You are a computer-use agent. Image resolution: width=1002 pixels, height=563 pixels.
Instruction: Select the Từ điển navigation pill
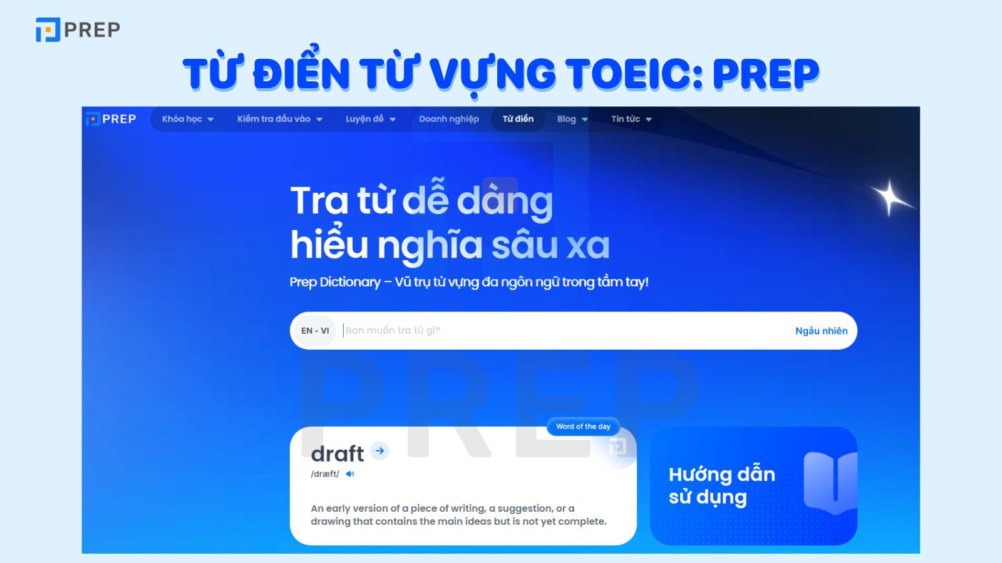[517, 119]
